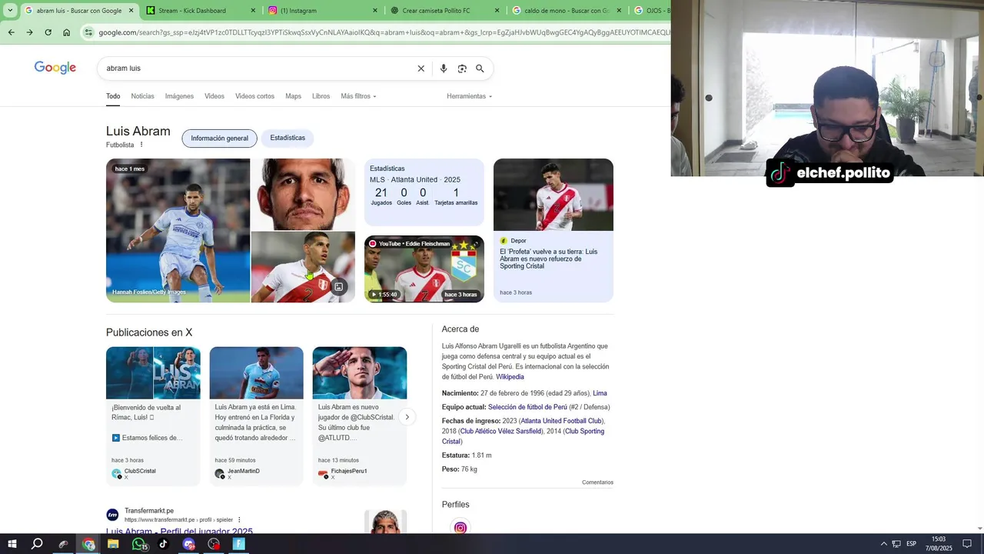Open the Atlanta United Football Club link
The height and width of the screenshot is (554, 984).
561,421
